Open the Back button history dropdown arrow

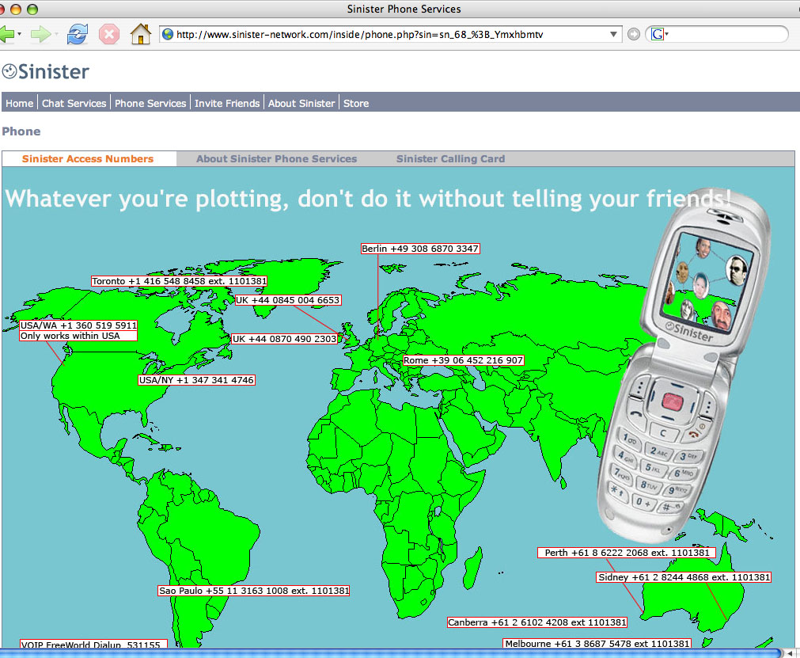[20, 34]
